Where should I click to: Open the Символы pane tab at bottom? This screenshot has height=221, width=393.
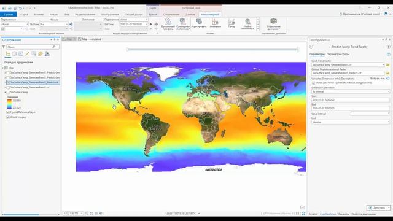click(x=343, y=214)
